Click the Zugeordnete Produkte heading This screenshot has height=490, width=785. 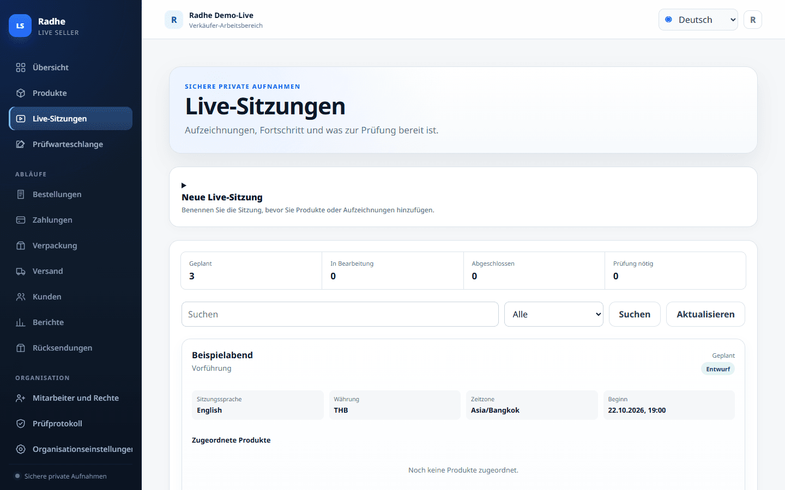231,440
